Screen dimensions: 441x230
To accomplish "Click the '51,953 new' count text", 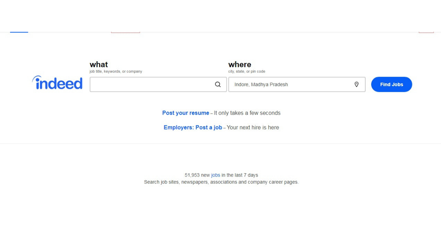I will [197, 175].
